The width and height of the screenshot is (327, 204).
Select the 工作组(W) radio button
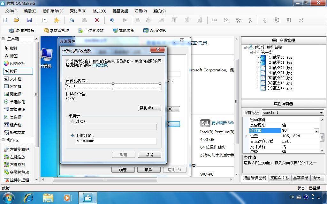coord(72,135)
